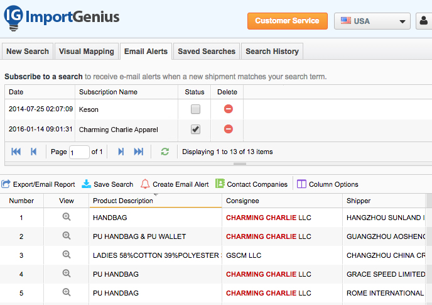Click date 2014-07-25 02:07:09
432x305 pixels.
point(41,109)
